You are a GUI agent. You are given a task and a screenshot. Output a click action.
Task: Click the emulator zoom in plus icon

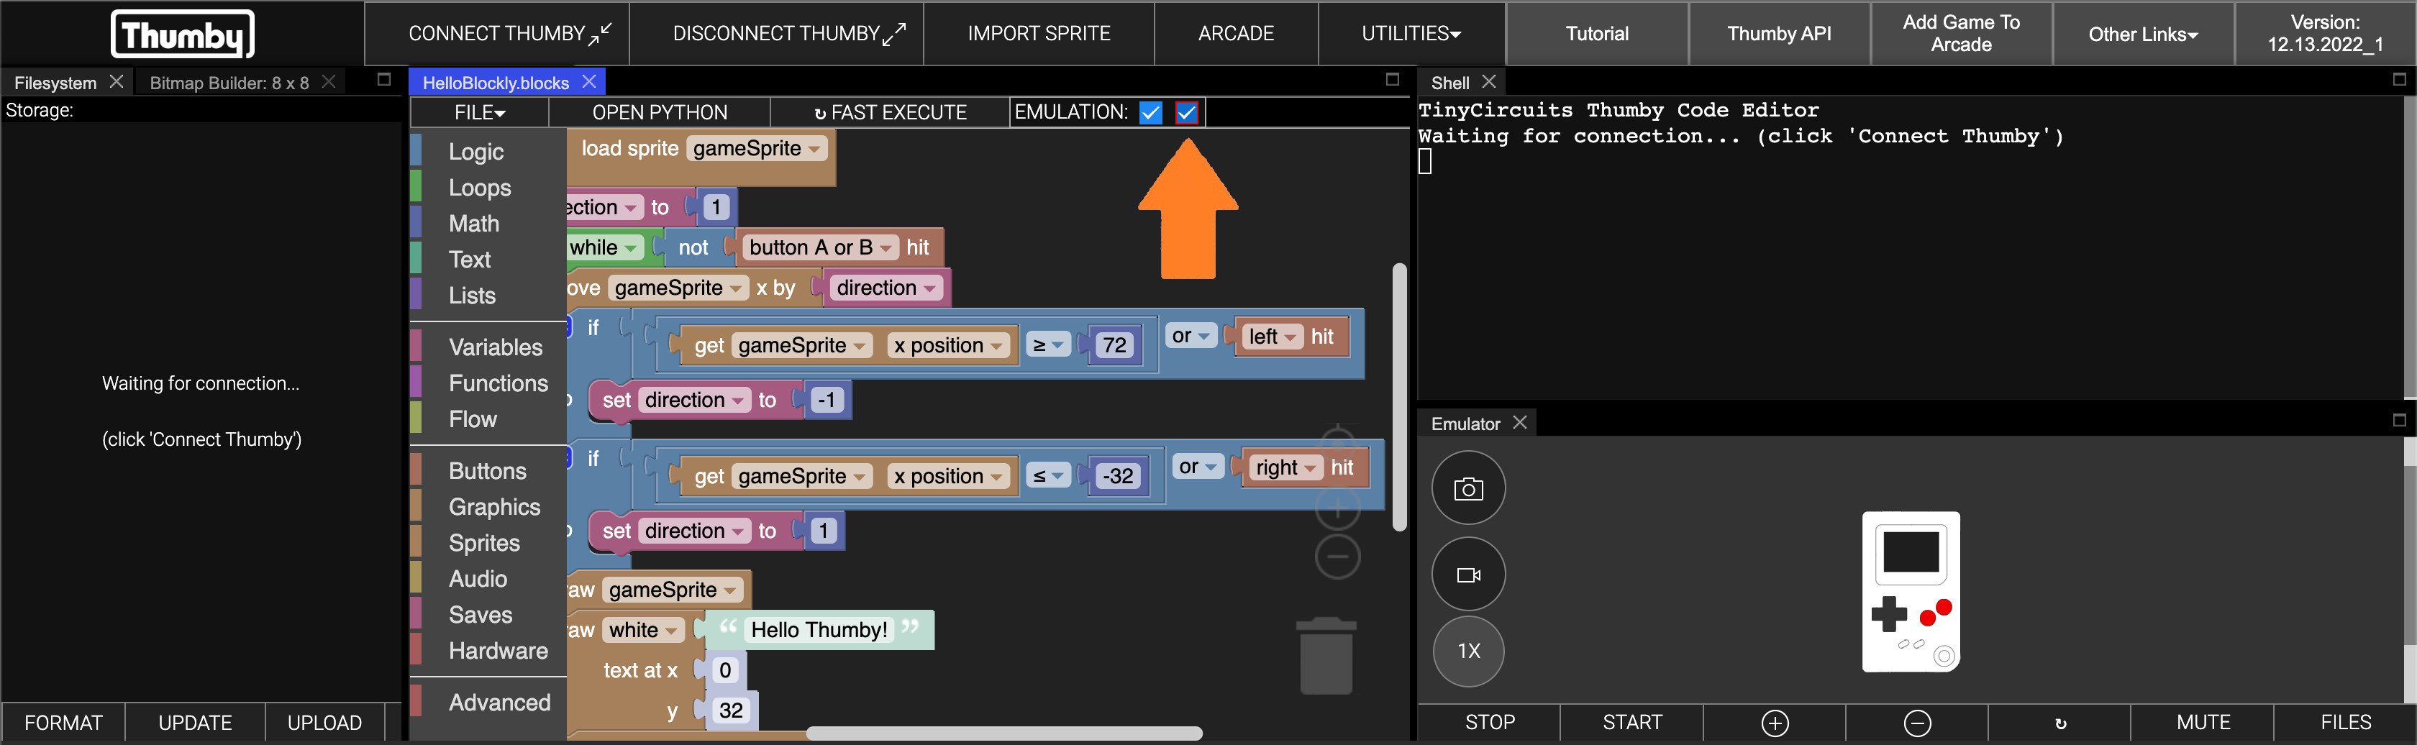1775,723
